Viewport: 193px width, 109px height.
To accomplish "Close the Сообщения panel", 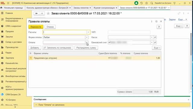I will pyautogui.click(x=188, y=100).
